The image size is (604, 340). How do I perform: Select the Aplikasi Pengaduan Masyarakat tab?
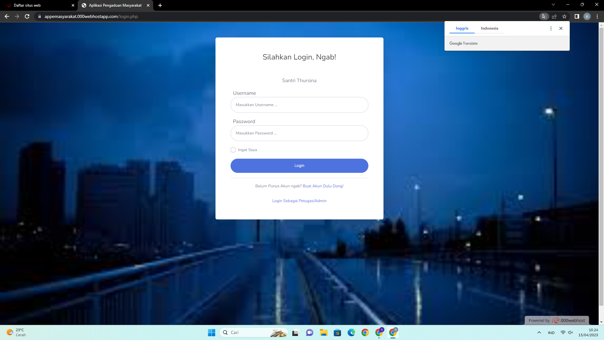tap(115, 5)
